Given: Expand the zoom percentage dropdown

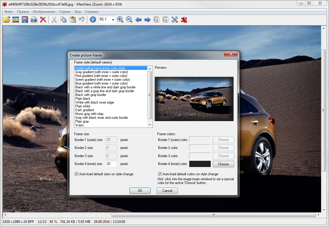Looking at the screenshot, I should point(113,20).
